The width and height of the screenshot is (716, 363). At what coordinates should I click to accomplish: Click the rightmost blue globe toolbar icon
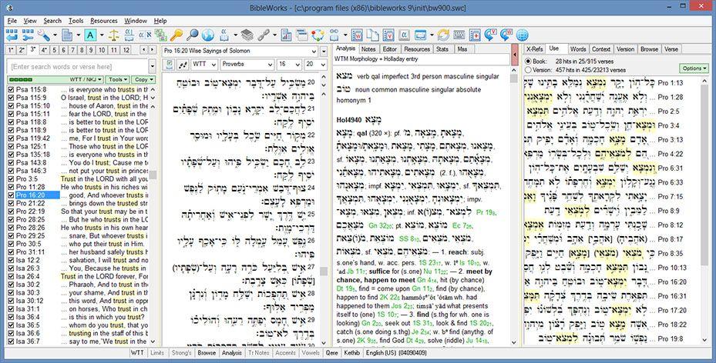tap(522, 35)
